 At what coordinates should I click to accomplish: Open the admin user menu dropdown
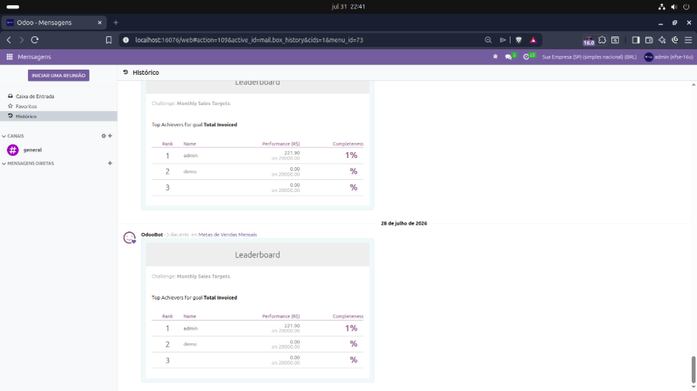pyautogui.click(x=668, y=57)
